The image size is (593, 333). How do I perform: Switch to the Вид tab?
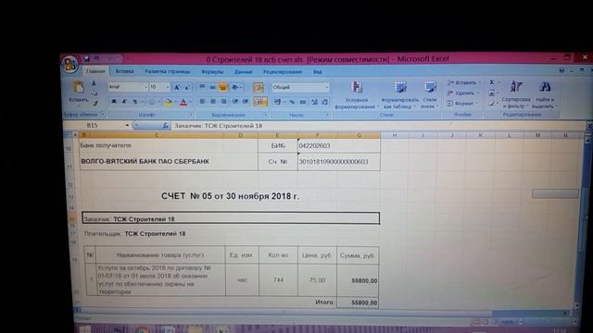click(317, 72)
